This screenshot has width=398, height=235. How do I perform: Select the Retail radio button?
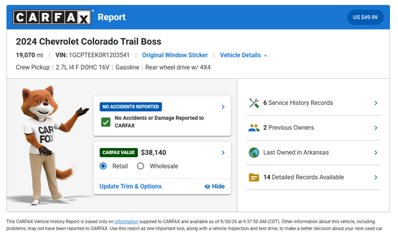coord(103,166)
